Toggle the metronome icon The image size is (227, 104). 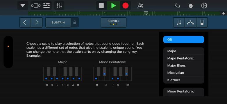coord(140,6)
